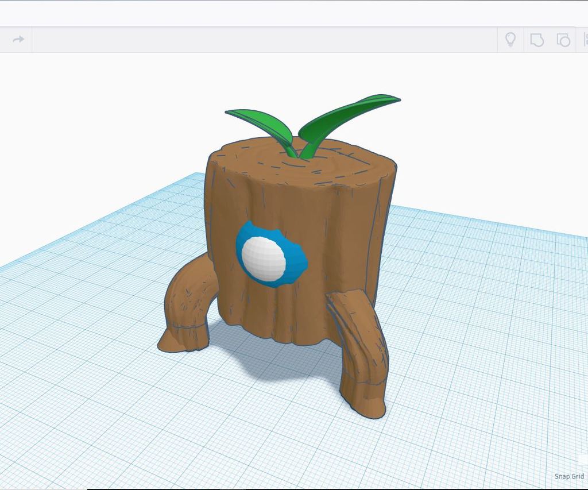This screenshot has height=490, width=588.
Task: Select the Group icon showing overlapping shapes
Action: point(537,40)
